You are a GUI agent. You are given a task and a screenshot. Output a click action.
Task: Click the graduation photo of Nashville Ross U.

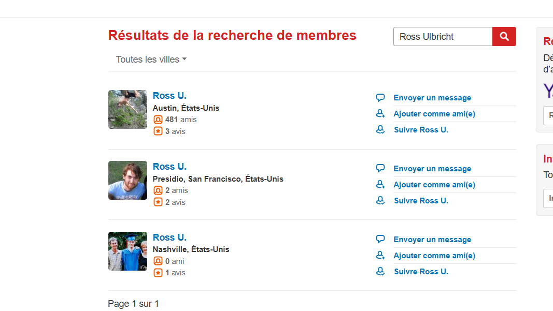tap(127, 251)
